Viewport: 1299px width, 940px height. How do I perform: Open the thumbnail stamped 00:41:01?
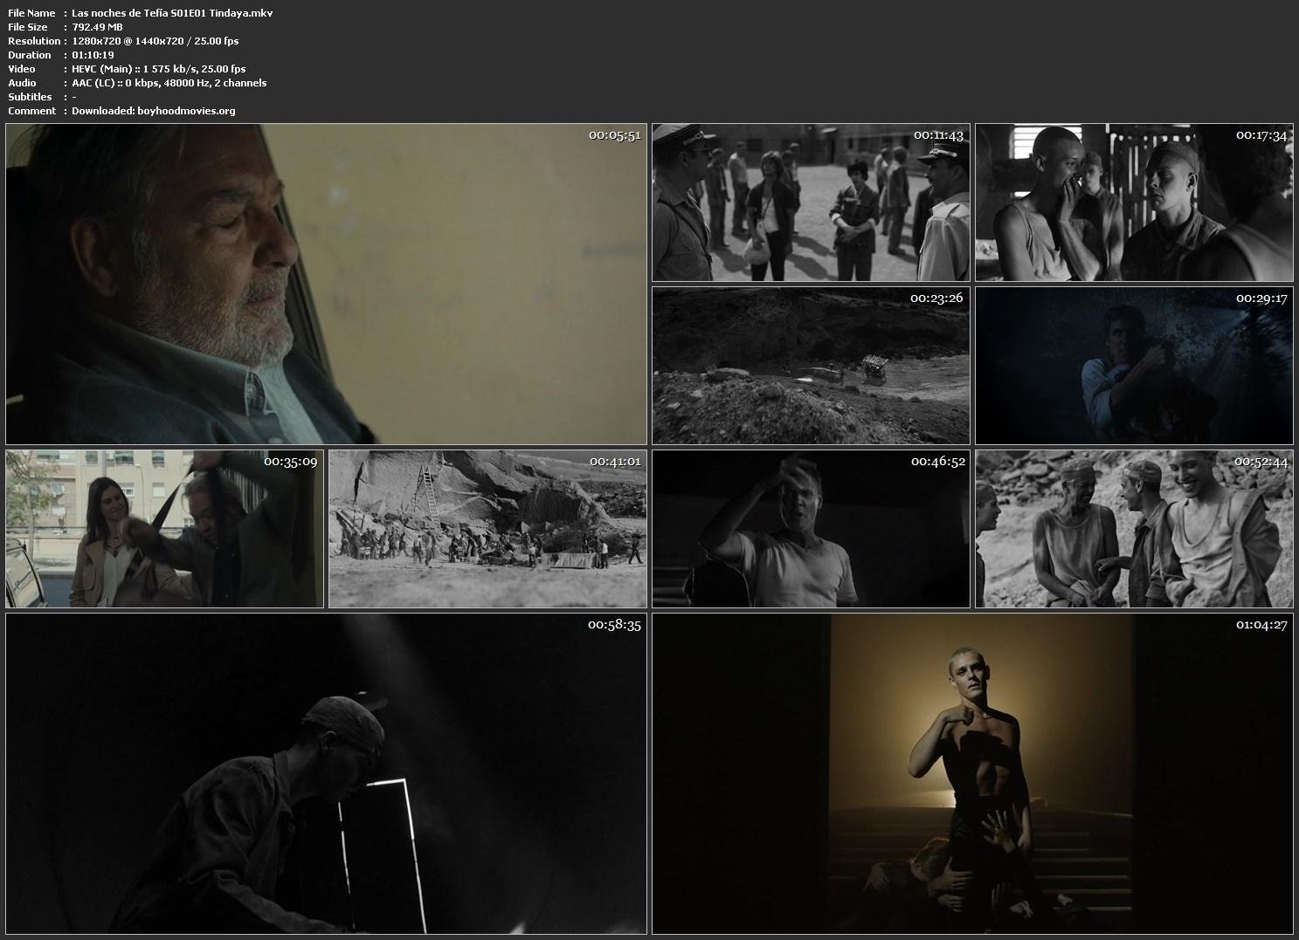pos(487,529)
